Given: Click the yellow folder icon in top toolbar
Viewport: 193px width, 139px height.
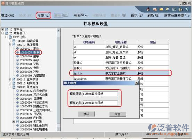Looking at the screenshot, I should 161,9.
